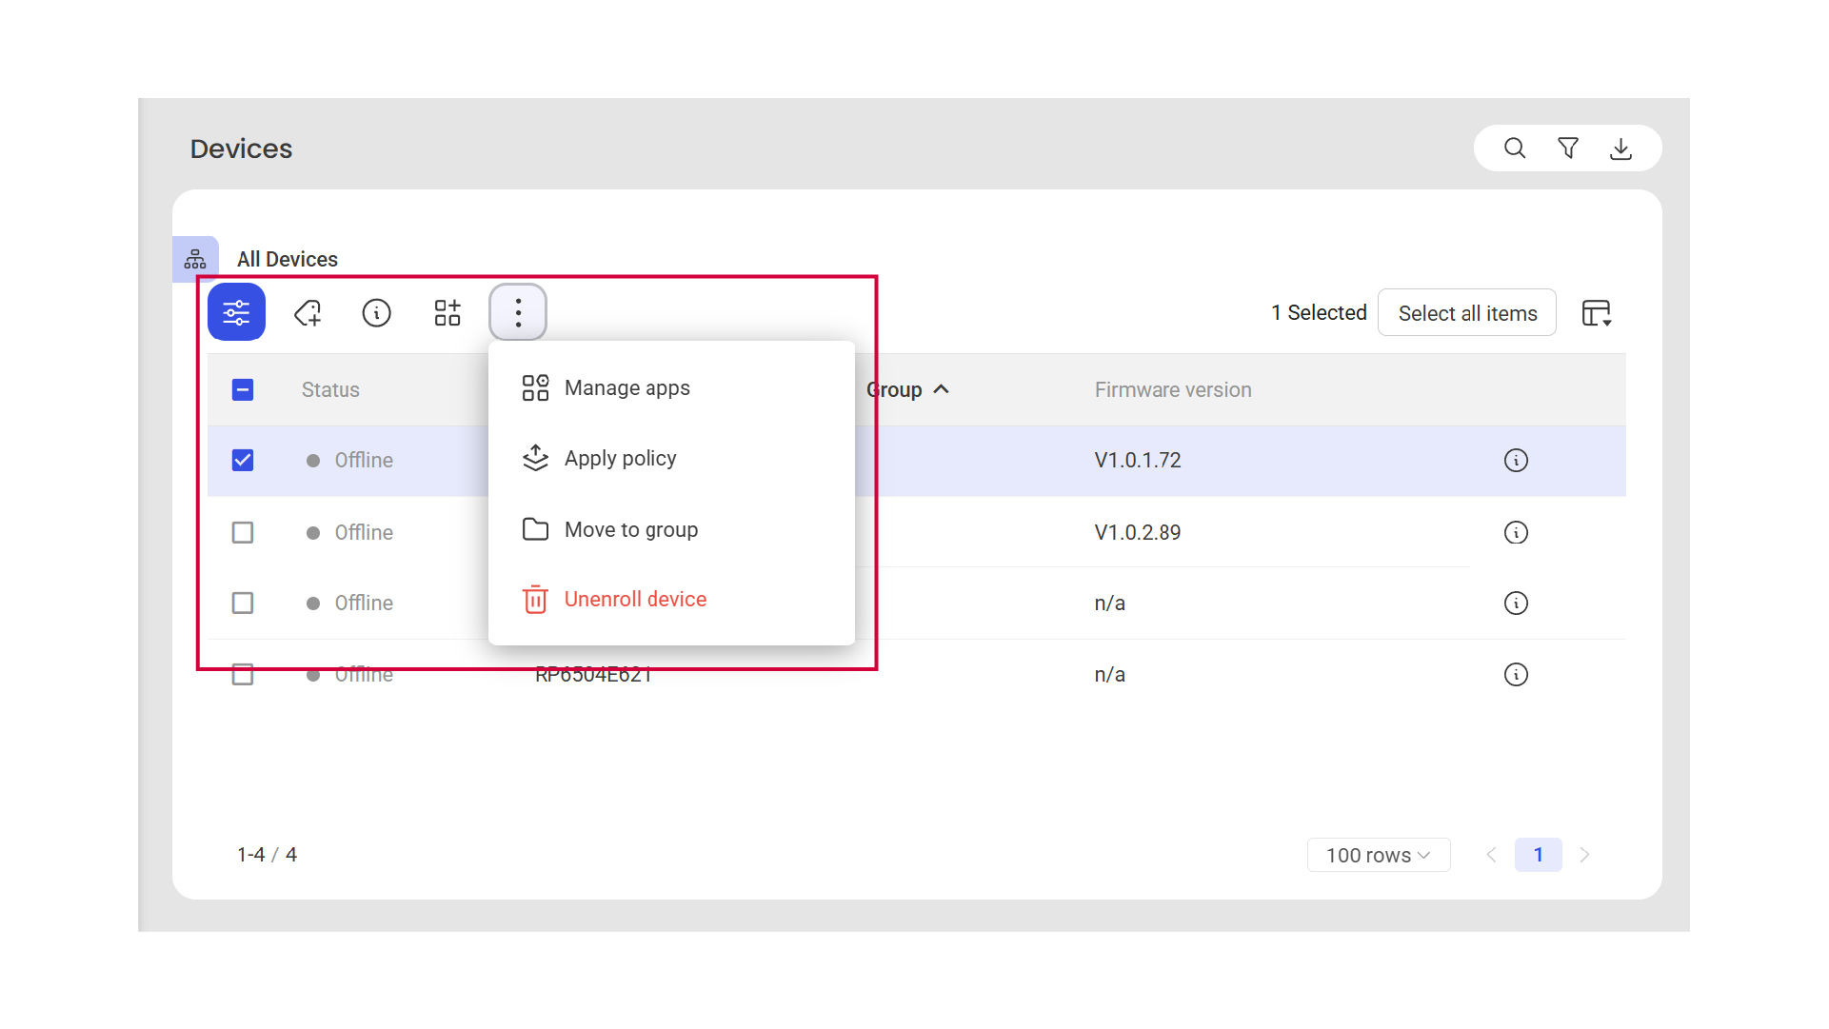This screenshot has height=1029, width=1829.
Task: Open the three-dot more actions menu
Action: point(518,312)
